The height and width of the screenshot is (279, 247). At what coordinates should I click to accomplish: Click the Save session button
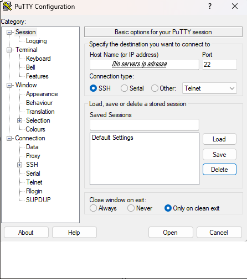click(x=219, y=155)
